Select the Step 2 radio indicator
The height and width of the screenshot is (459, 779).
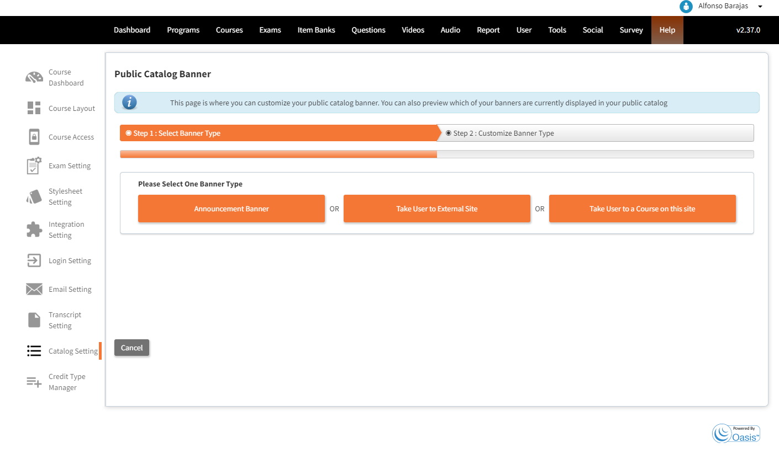click(448, 132)
